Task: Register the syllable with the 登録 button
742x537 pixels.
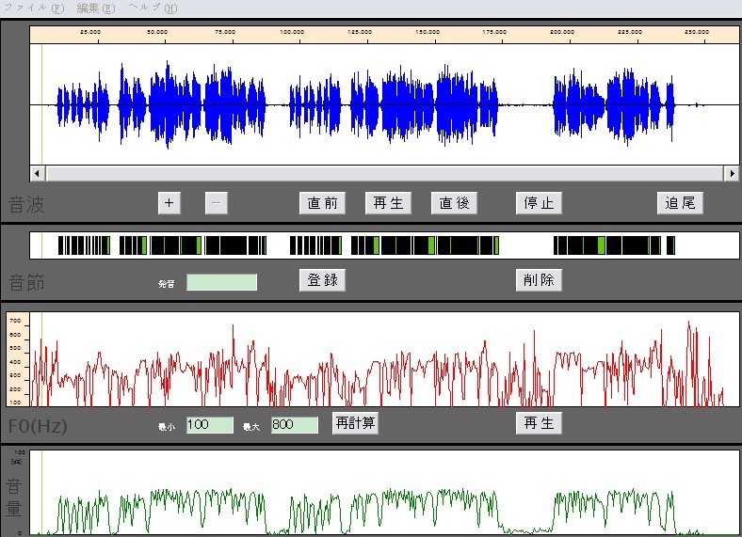Action: [x=322, y=280]
